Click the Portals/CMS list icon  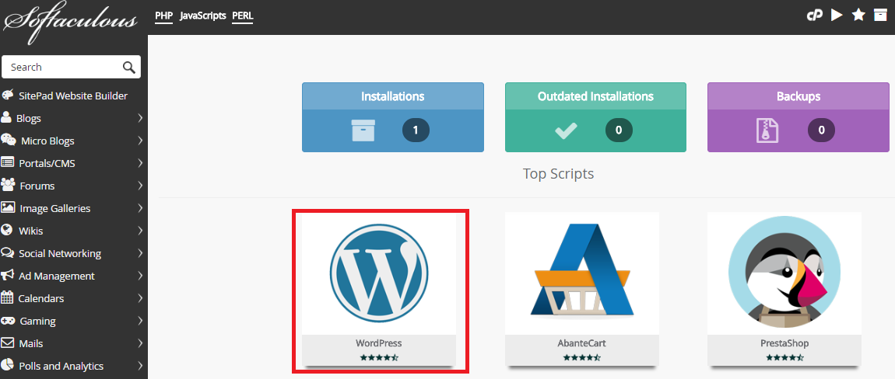8,162
